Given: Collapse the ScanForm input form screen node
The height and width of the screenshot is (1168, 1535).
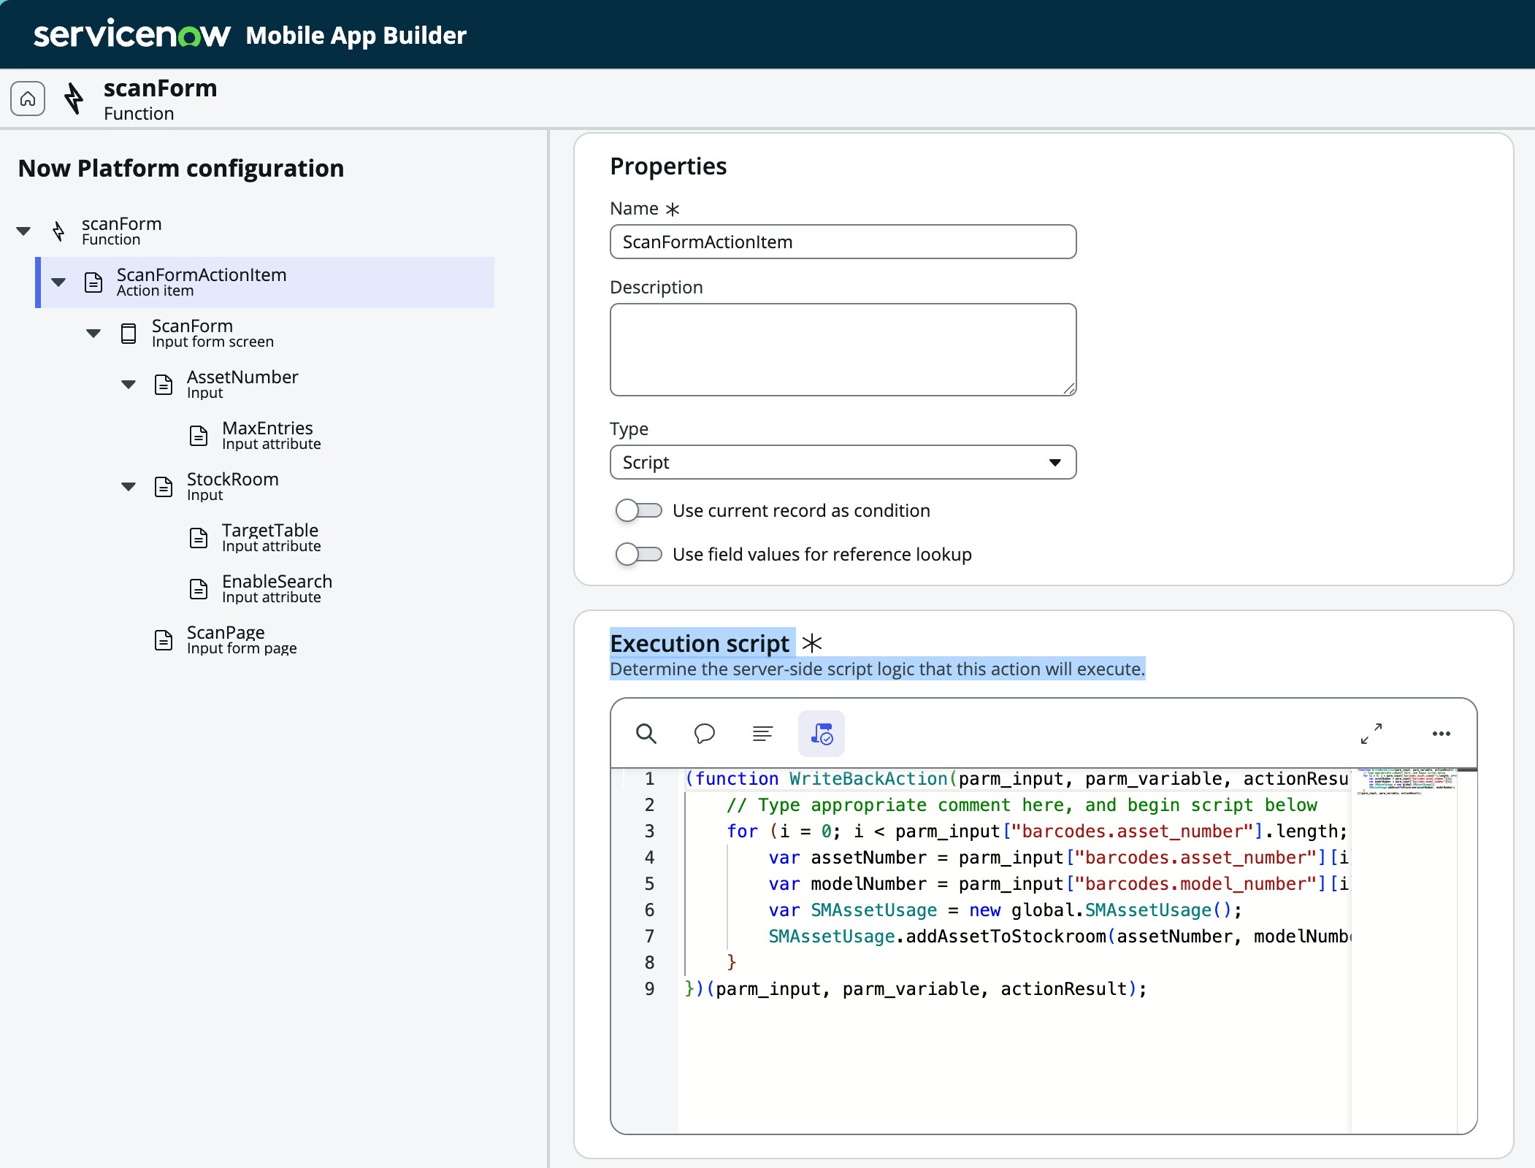Looking at the screenshot, I should click(93, 334).
